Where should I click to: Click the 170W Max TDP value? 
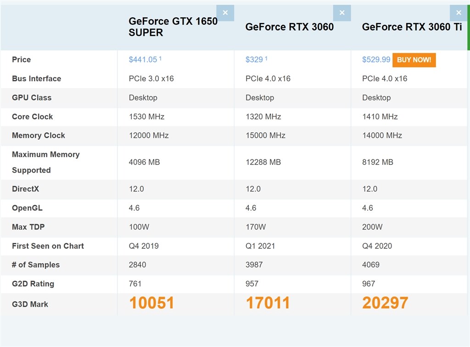pos(255,227)
